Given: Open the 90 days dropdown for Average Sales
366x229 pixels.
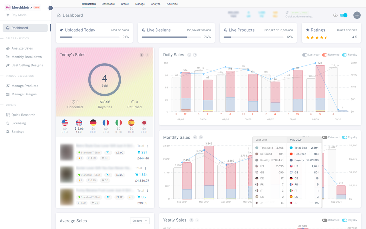Looking at the screenshot, I should point(140,221).
